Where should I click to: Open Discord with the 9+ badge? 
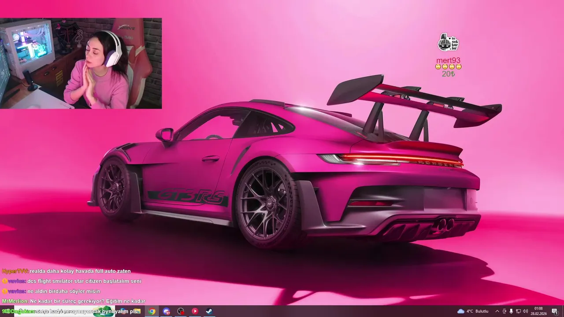click(166, 311)
